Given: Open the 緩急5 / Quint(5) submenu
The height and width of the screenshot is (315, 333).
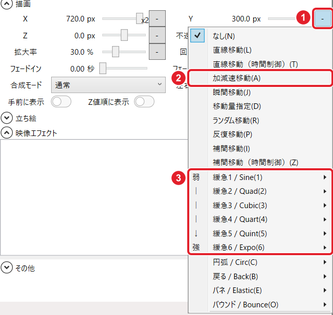Looking at the screenshot, I should pos(260,234).
